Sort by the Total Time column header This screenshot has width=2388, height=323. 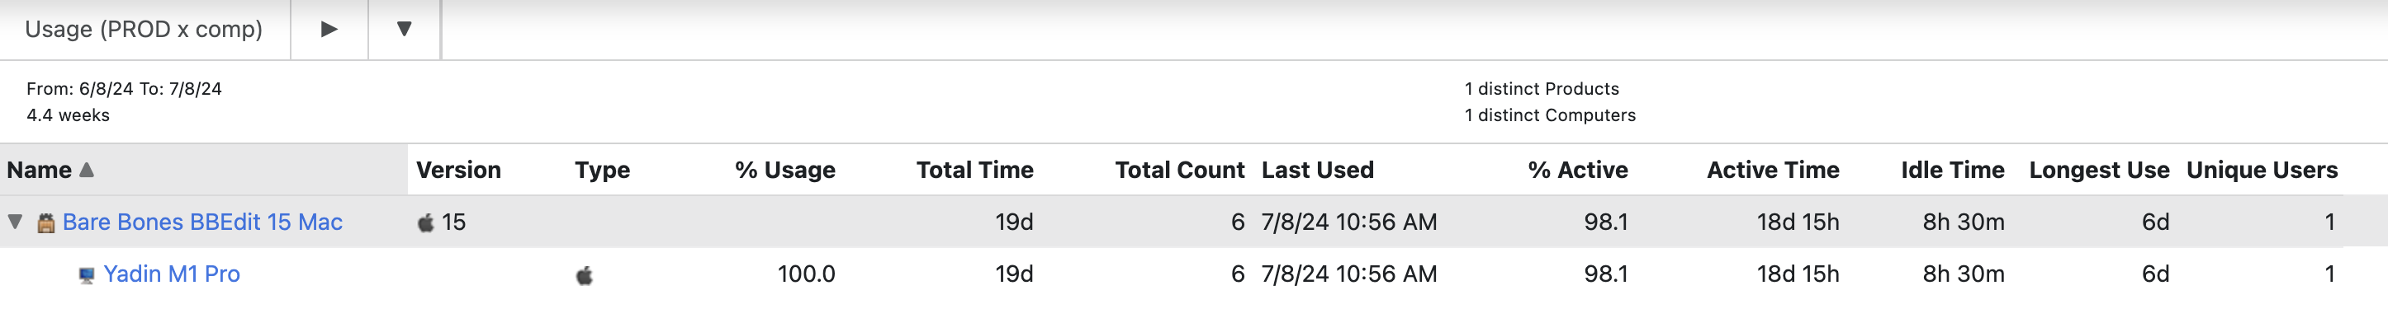(x=974, y=171)
